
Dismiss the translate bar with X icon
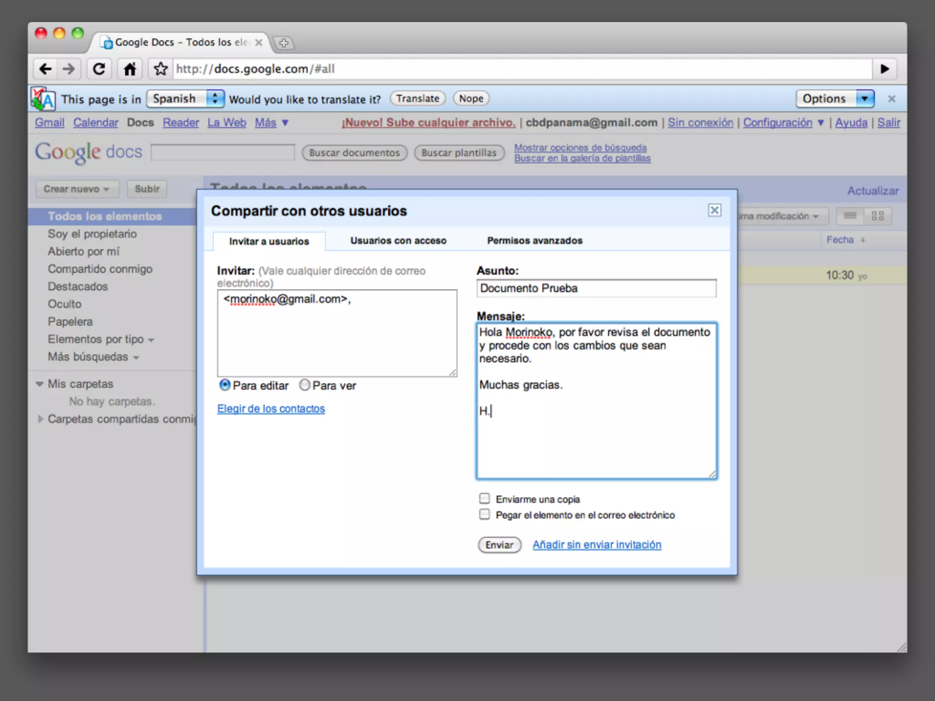[x=891, y=99]
